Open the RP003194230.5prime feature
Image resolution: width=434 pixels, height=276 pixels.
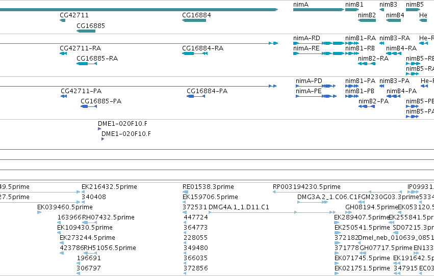(337, 192)
